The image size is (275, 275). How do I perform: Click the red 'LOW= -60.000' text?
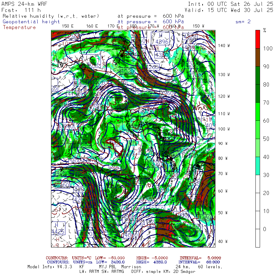(110, 258)
